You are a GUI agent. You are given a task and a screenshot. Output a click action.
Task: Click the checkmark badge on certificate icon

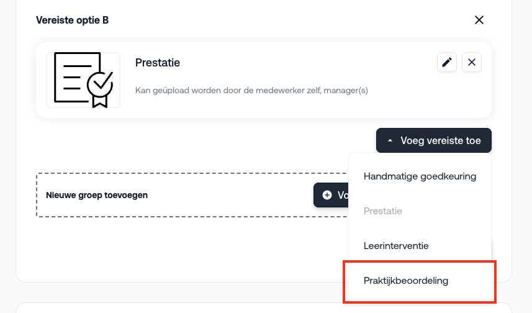[x=100, y=82]
